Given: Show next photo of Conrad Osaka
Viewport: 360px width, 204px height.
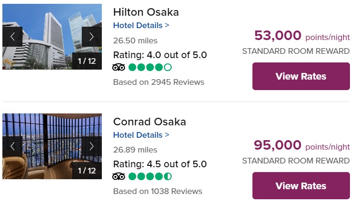Looking at the screenshot, I should (91, 146).
